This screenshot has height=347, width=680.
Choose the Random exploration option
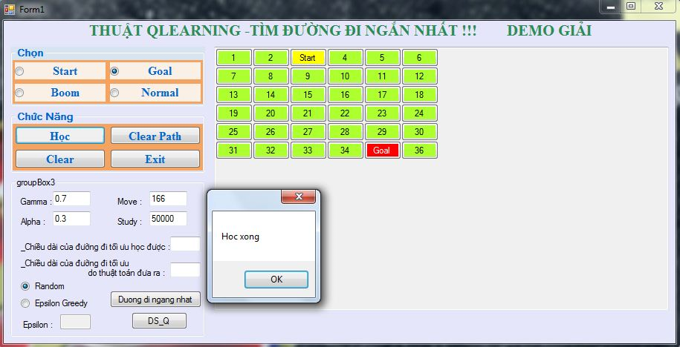(x=43, y=286)
